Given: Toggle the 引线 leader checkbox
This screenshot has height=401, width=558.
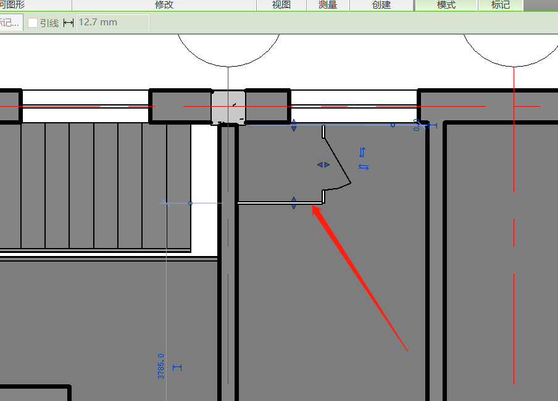Looking at the screenshot, I should (33, 23).
